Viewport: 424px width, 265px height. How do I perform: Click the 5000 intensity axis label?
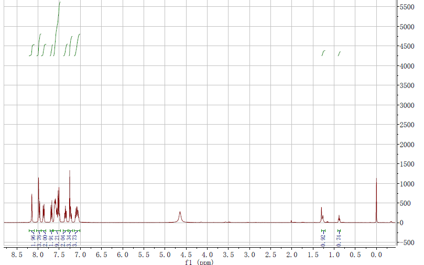407,27
